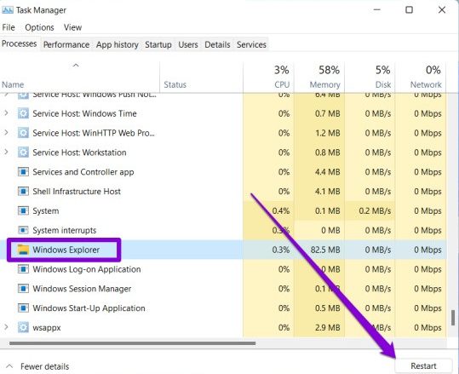The height and width of the screenshot is (374, 459).
Task: Collapse view using Fewer details chevron
Action: tap(9, 366)
